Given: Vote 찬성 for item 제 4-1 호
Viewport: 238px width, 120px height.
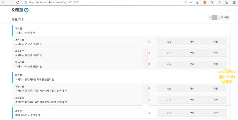Looking at the screenshot, I should point(169,42).
